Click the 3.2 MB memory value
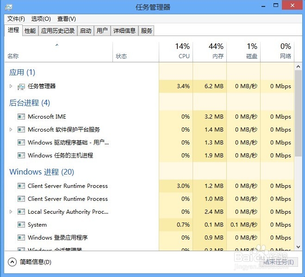 (x=214, y=117)
